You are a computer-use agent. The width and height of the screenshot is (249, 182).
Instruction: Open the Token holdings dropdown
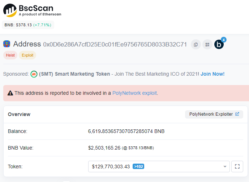tap(159, 167)
